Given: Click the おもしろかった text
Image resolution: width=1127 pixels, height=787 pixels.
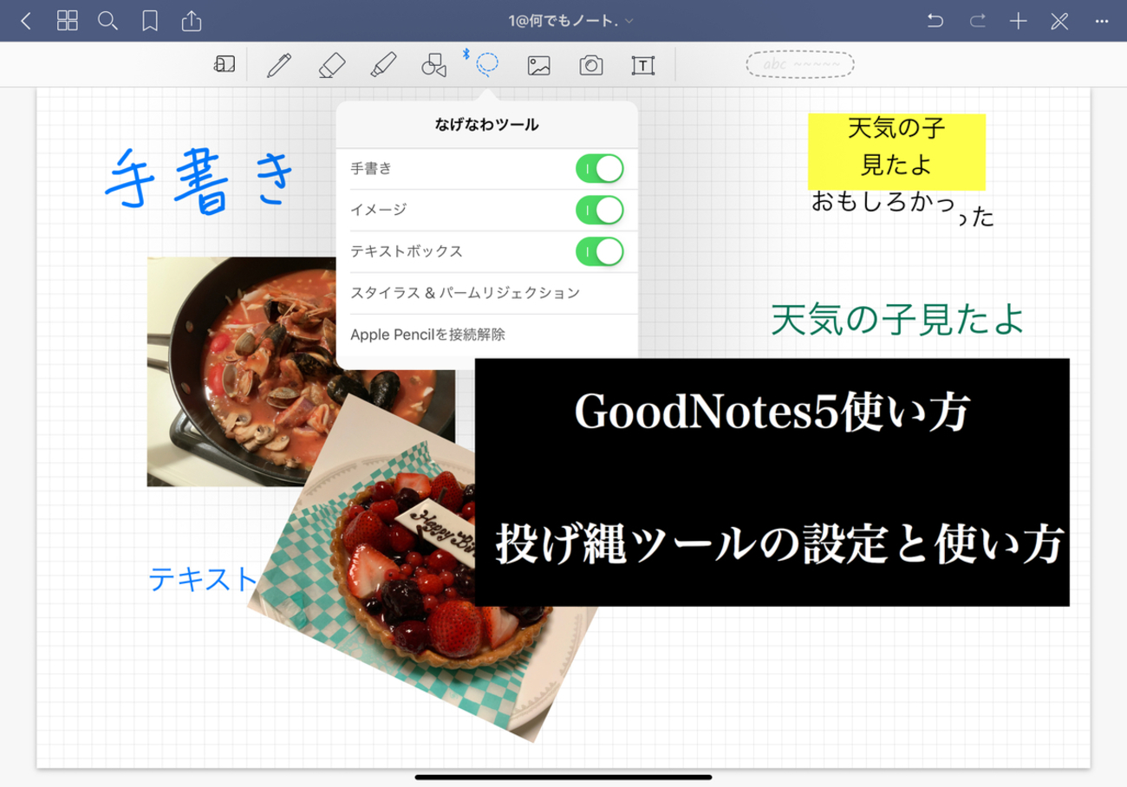Looking at the screenshot, I should (x=902, y=208).
